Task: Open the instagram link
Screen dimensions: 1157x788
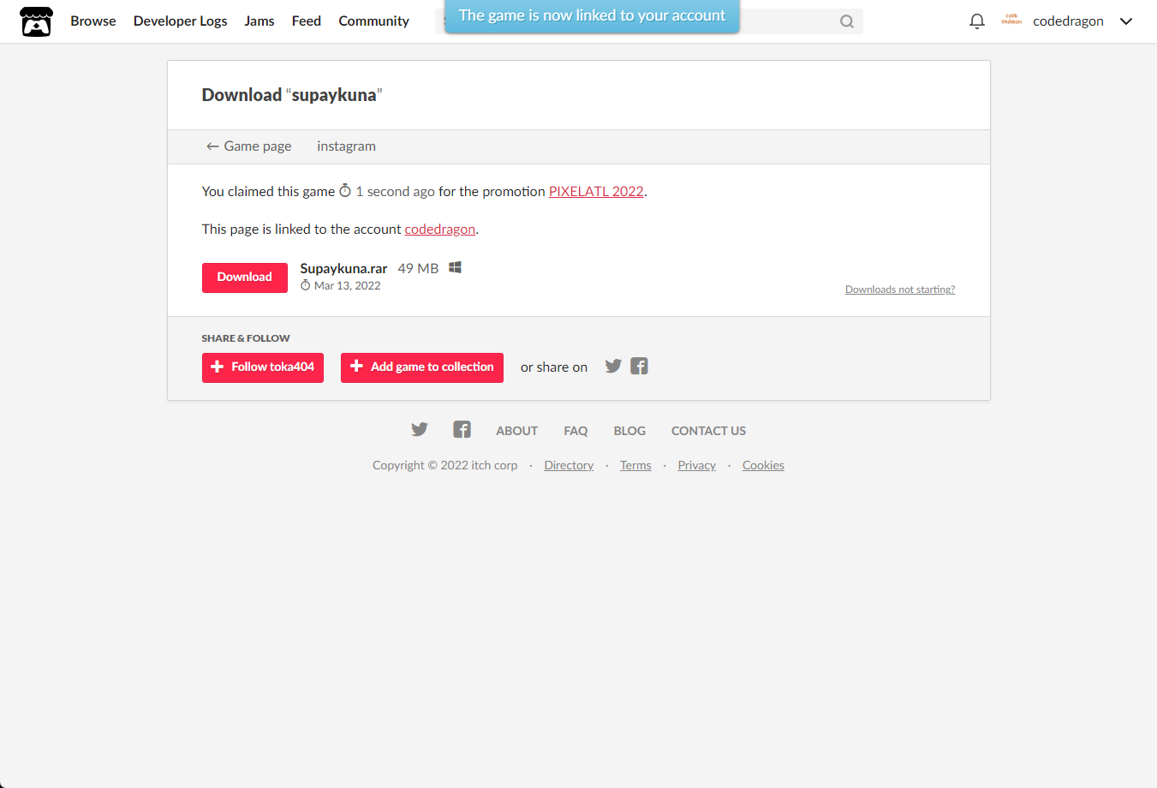Action: (347, 146)
